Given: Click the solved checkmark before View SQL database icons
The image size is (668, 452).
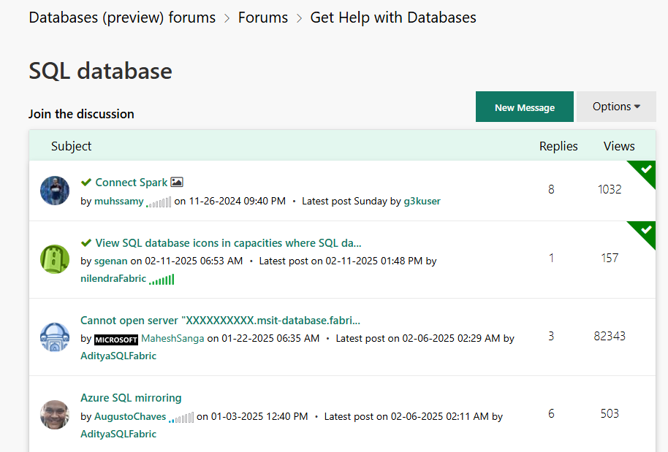Looking at the screenshot, I should (x=86, y=242).
